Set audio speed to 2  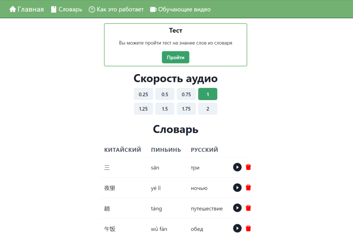point(207,109)
